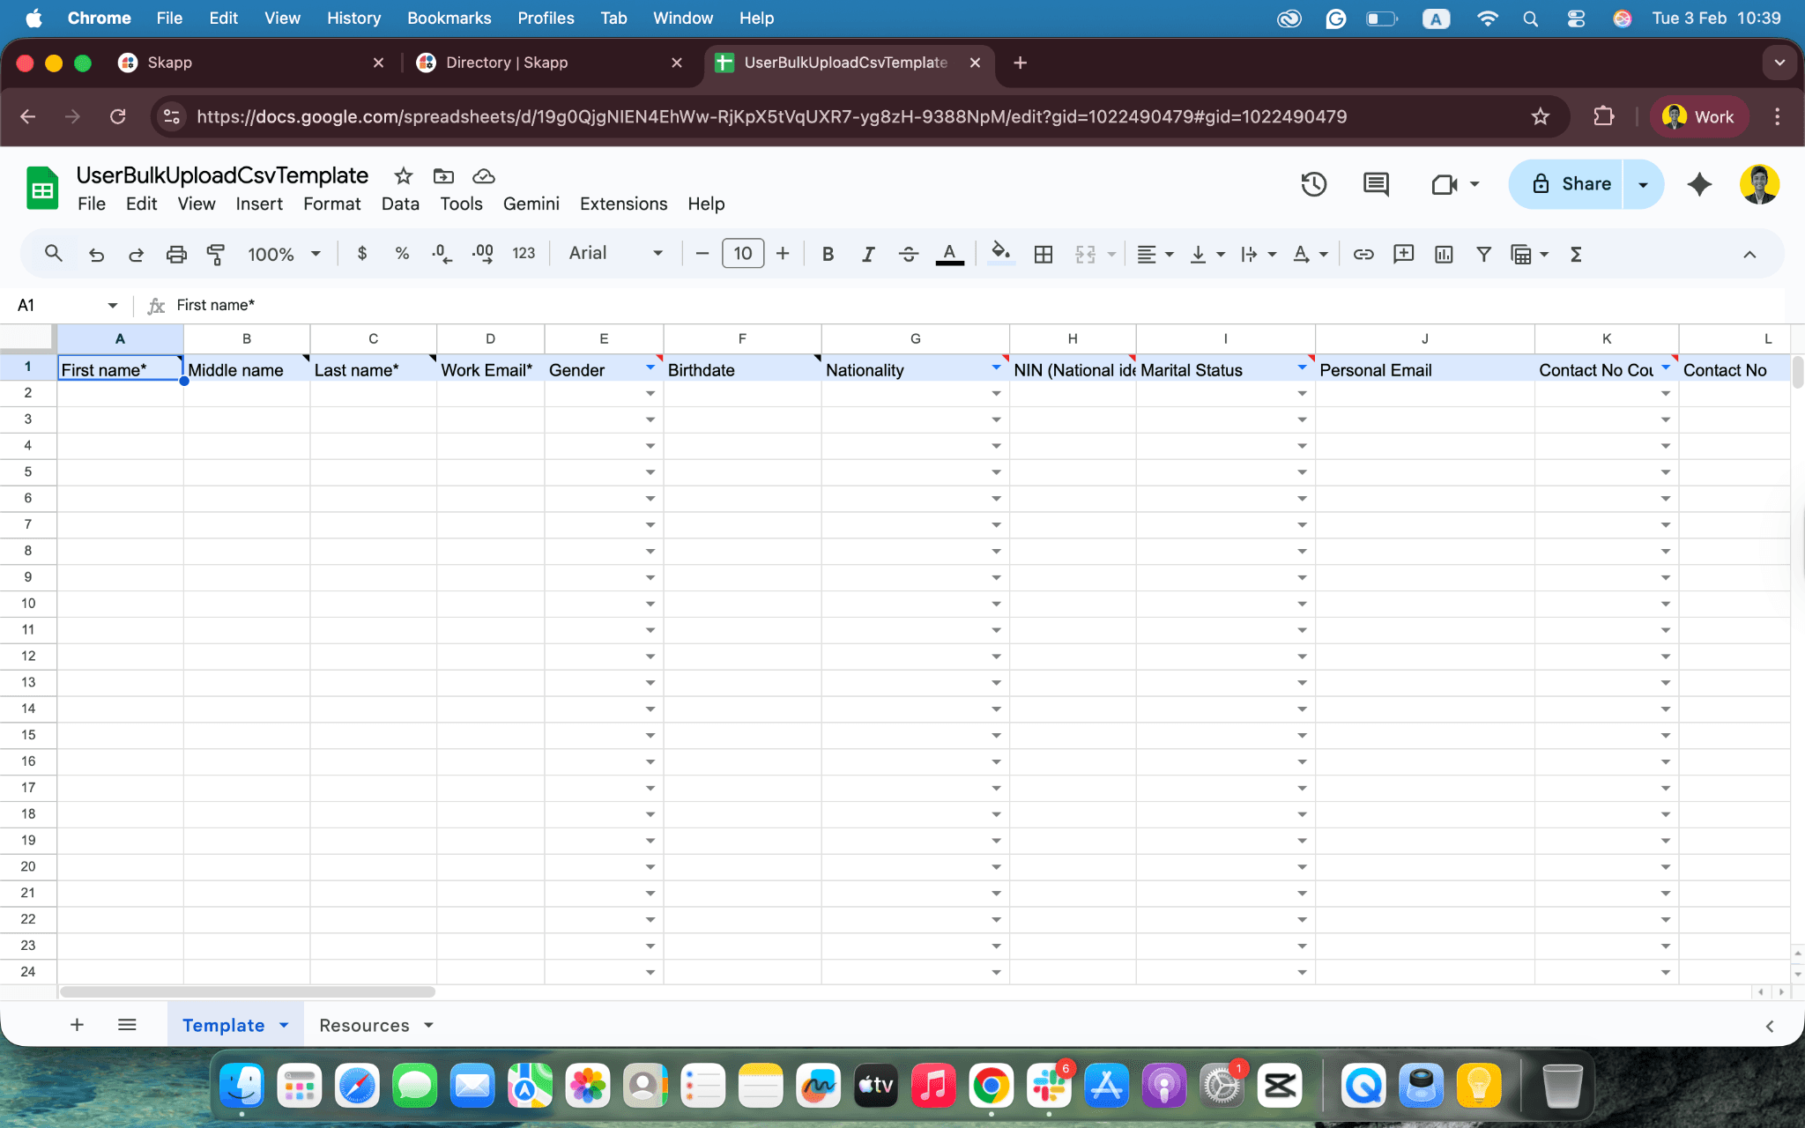Open the borders tool

click(1043, 254)
